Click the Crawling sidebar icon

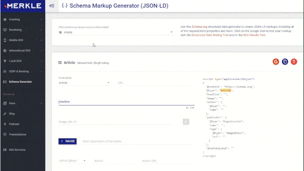5,19
